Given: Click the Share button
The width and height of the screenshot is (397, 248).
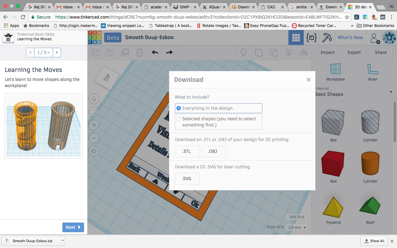Looking at the screenshot, I should (x=381, y=52).
